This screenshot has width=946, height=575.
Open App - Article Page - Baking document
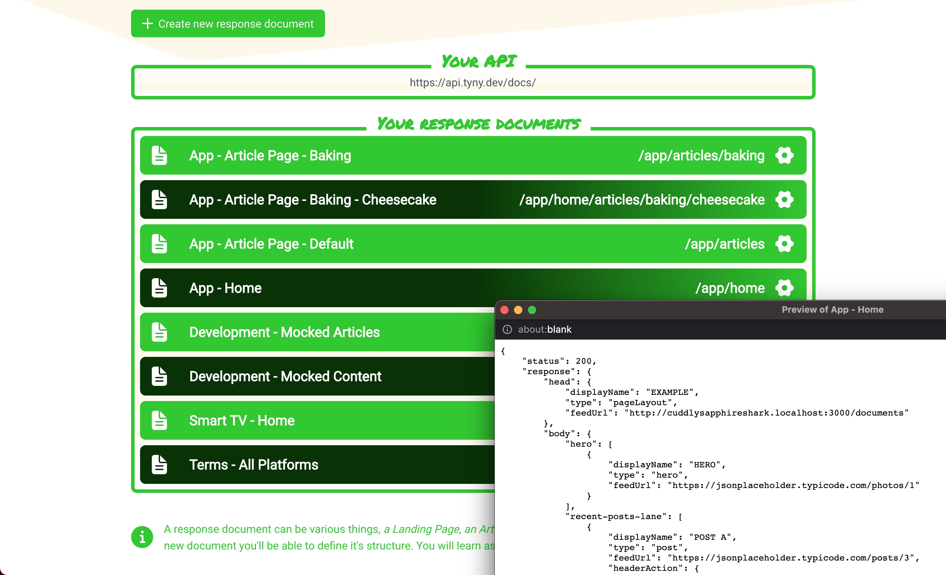[270, 156]
